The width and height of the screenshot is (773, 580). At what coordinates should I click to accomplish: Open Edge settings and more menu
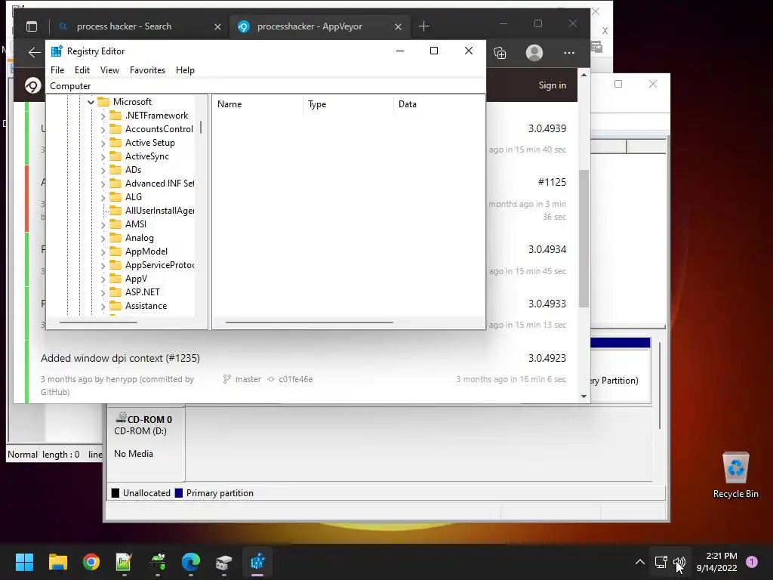click(569, 53)
